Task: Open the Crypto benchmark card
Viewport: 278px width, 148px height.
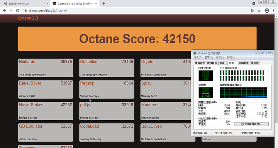Action: (166, 68)
